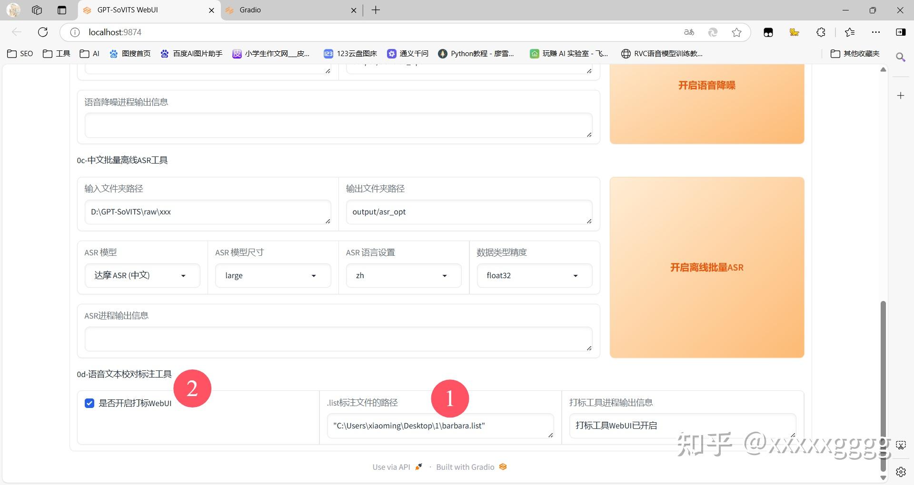
Task: Click the Workspaces icon next to the tabs
Action: tap(37, 10)
